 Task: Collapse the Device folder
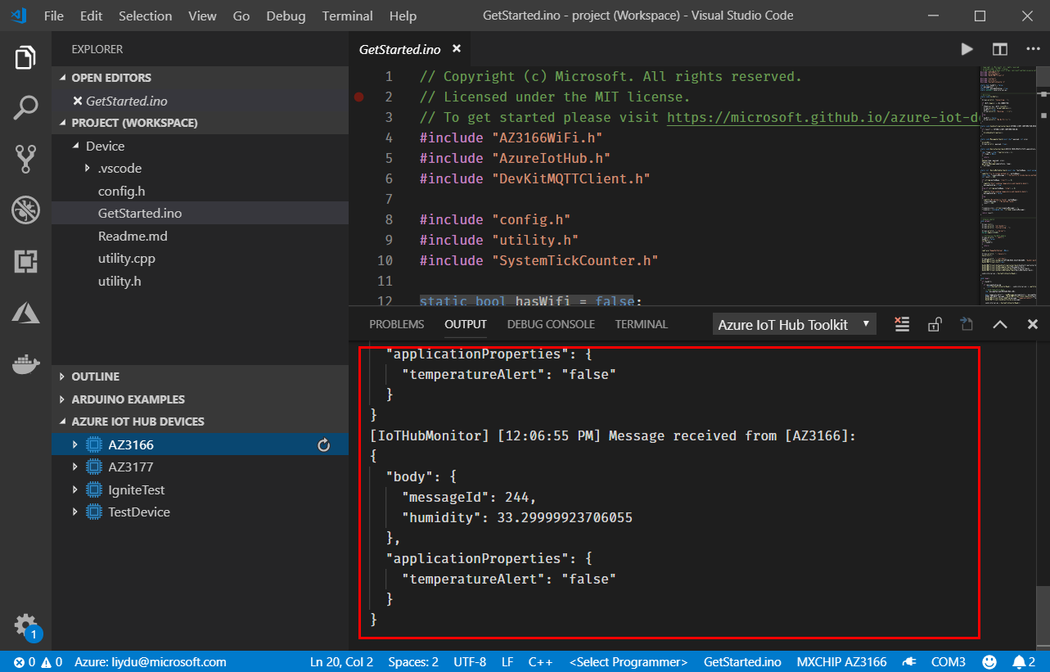[x=76, y=146]
